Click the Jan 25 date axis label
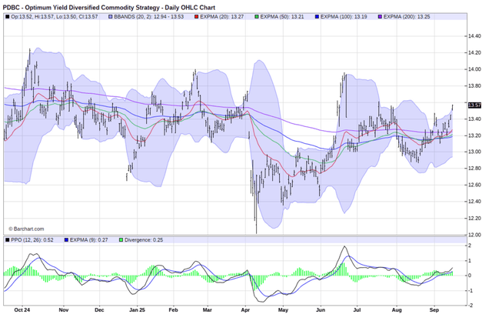 (x=138, y=310)
